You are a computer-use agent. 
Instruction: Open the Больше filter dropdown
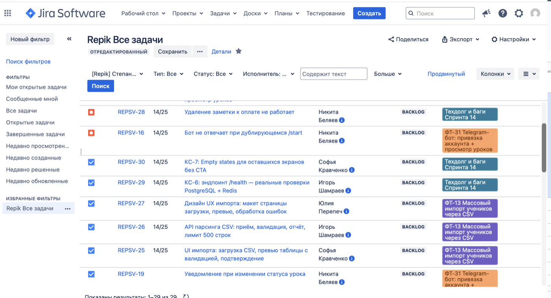[388, 74]
